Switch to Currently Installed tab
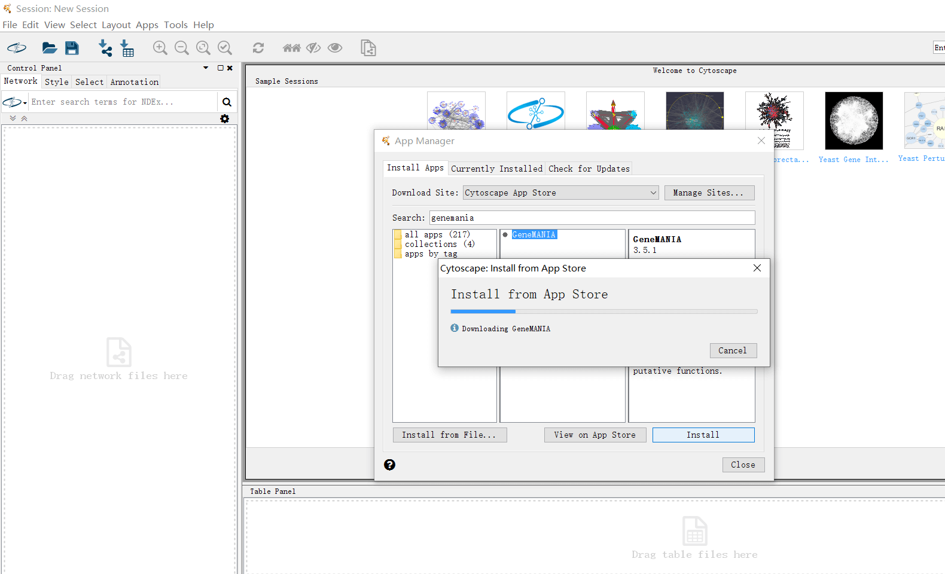The height and width of the screenshot is (574, 945). [496, 169]
